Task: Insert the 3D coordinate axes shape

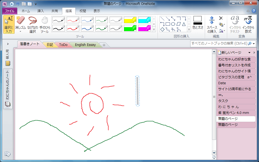Action: [x=179, y=29]
